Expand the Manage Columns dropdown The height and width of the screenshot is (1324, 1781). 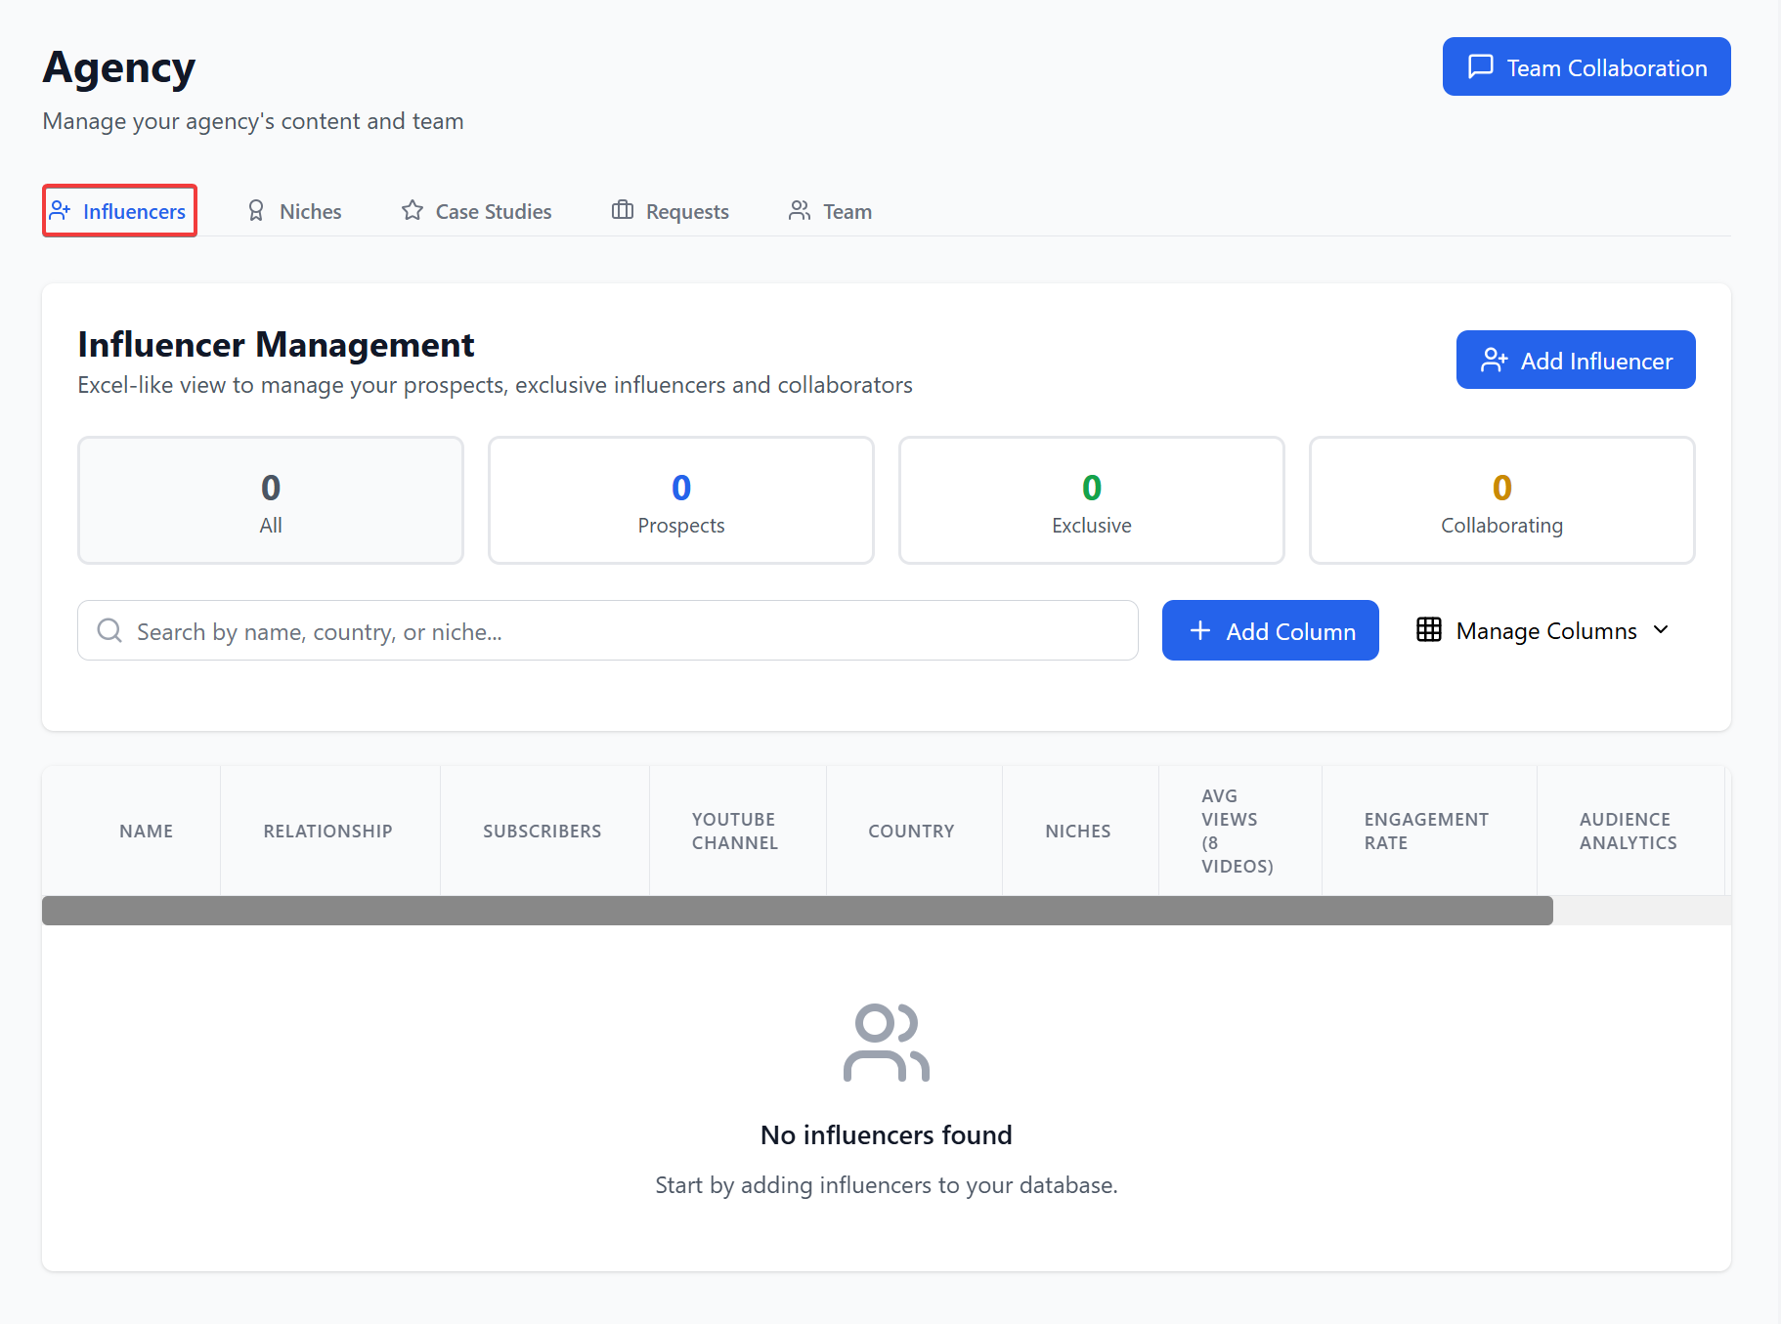click(x=1543, y=630)
